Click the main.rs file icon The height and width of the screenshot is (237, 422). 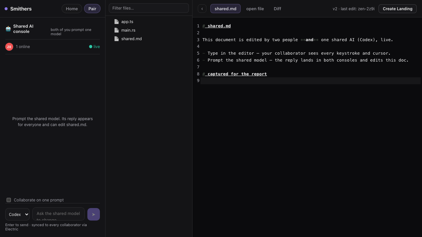(116, 30)
